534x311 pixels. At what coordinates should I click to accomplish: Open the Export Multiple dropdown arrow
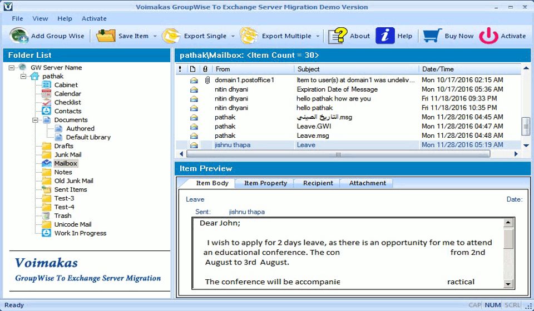pyautogui.click(x=318, y=36)
